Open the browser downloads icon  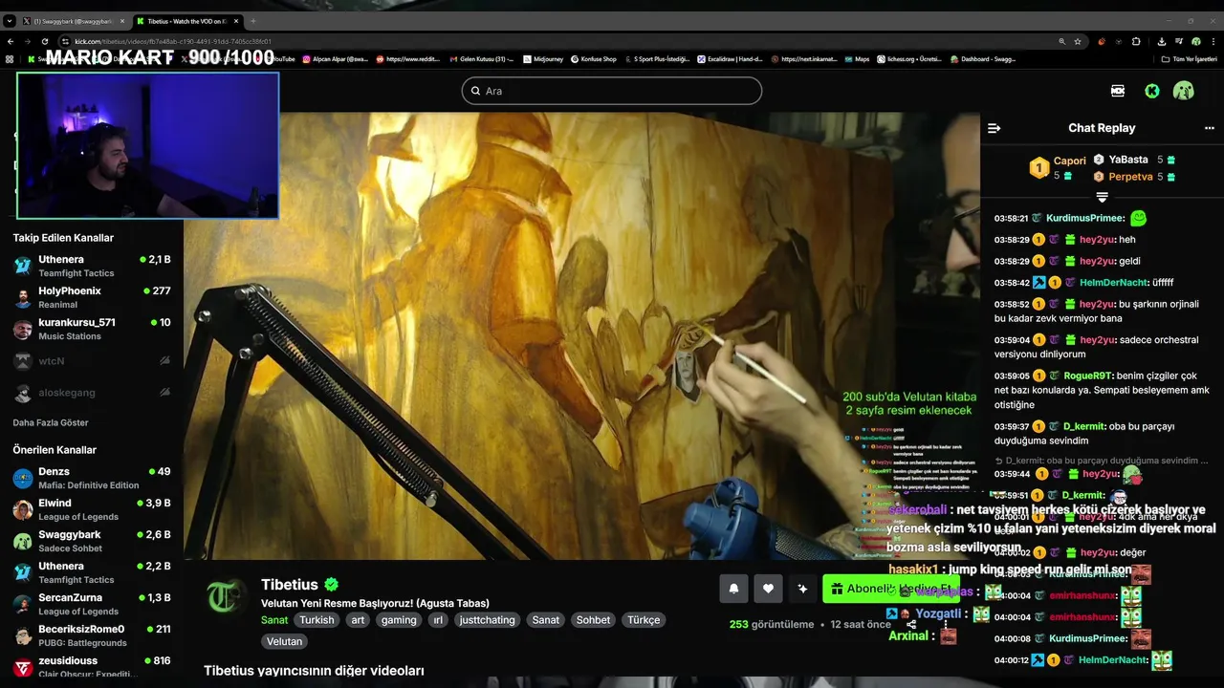click(x=1161, y=41)
